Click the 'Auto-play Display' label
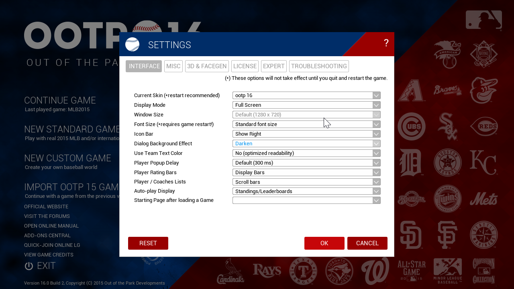Image resolution: width=514 pixels, height=289 pixels. [x=155, y=191]
